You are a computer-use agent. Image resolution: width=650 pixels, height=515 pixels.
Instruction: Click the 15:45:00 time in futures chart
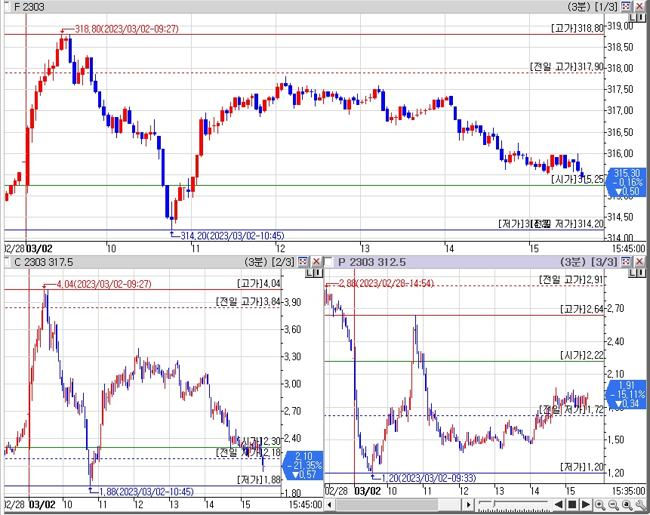628,248
